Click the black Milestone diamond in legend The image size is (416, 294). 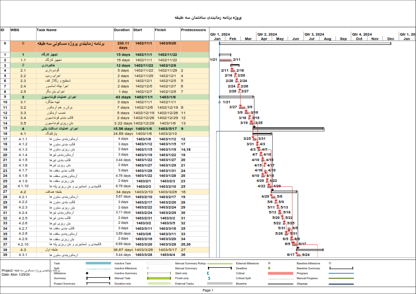point(87,273)
